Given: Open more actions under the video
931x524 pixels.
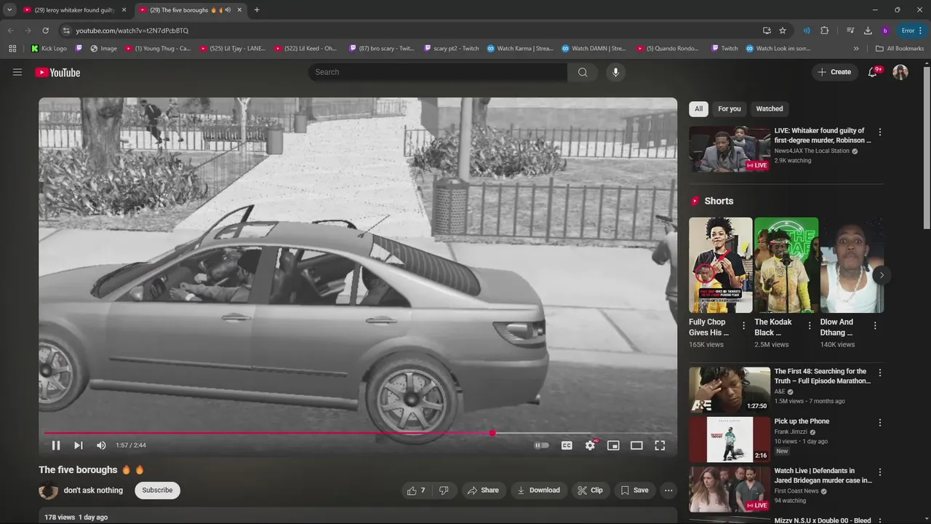Looking at the screenshot, I should pyautogui.click(x=668, y=491).
